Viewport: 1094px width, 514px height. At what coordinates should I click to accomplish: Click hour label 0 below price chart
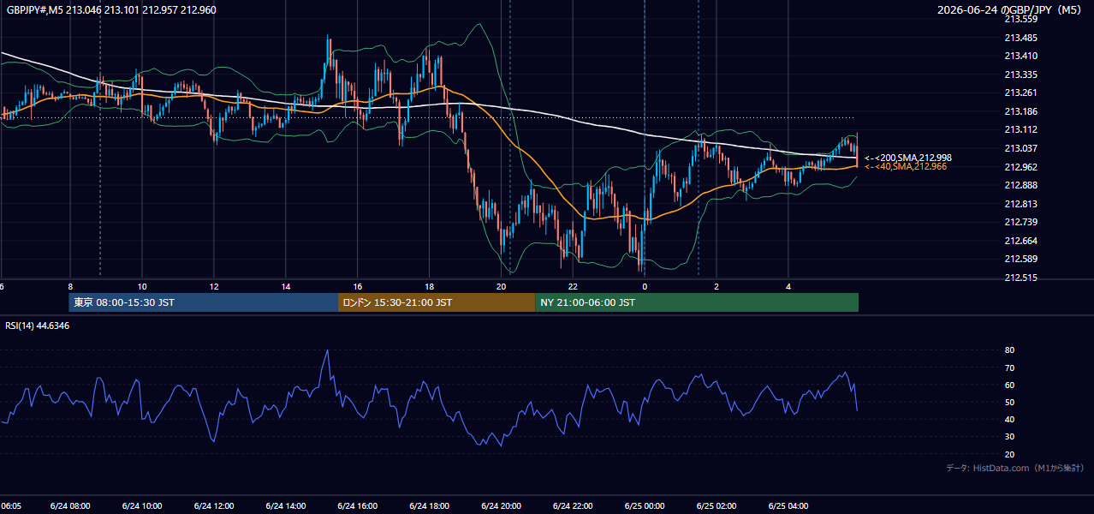(645, 287)
